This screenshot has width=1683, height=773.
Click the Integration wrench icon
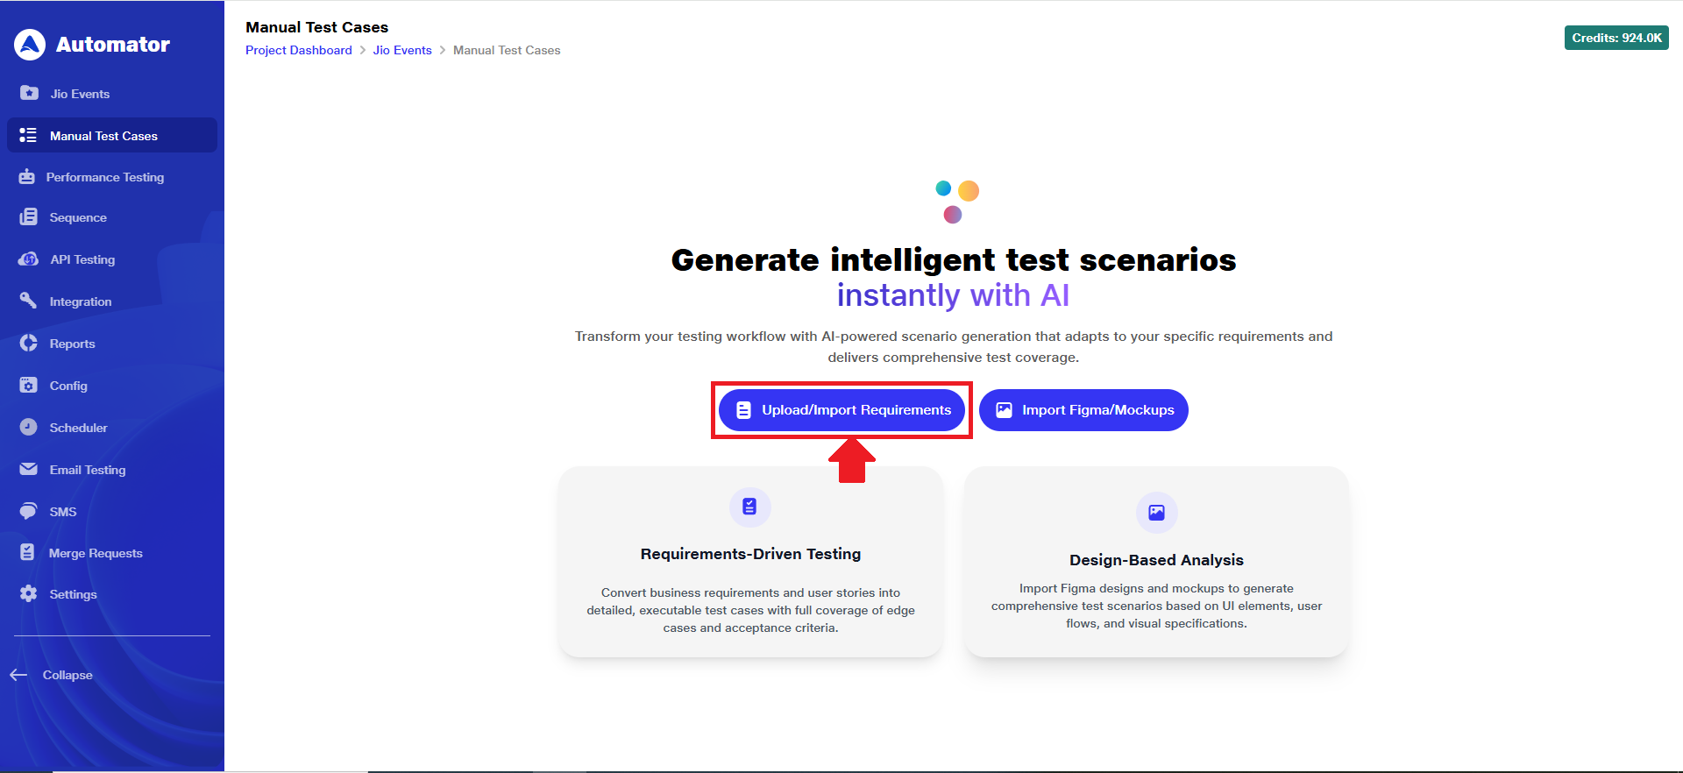28,301
